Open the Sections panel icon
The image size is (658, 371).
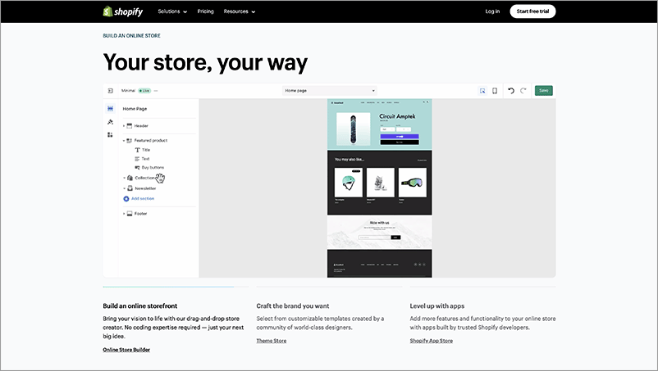(110, 109)
